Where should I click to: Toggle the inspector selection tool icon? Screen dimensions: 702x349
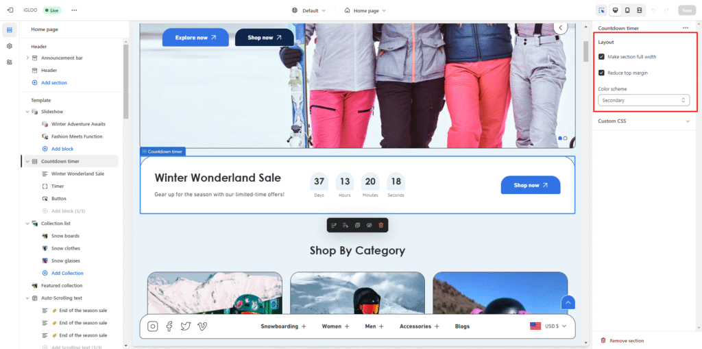coord(601,10)
